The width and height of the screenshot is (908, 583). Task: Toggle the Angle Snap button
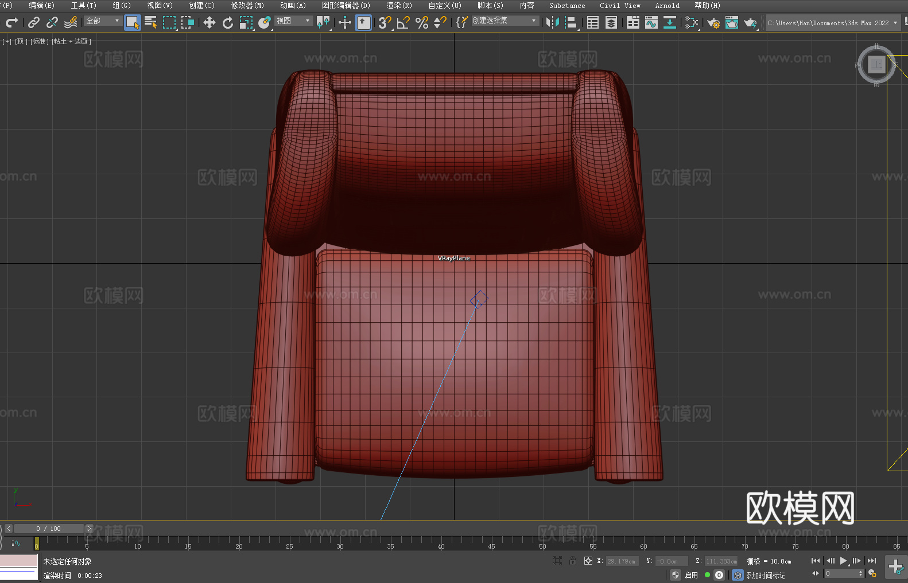pos(403,22)
